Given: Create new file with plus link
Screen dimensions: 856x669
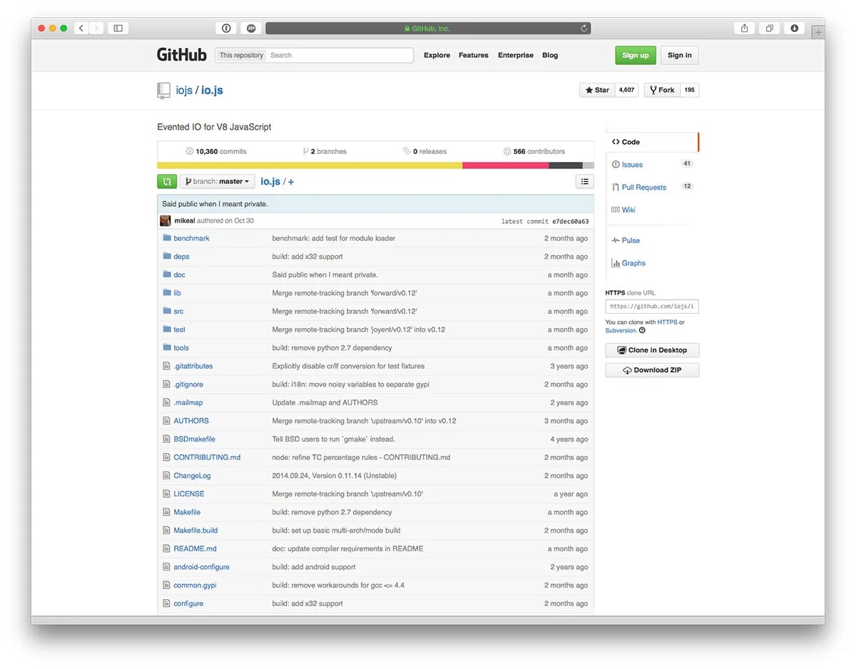Looking at the screenshot, I should [291, 182].
